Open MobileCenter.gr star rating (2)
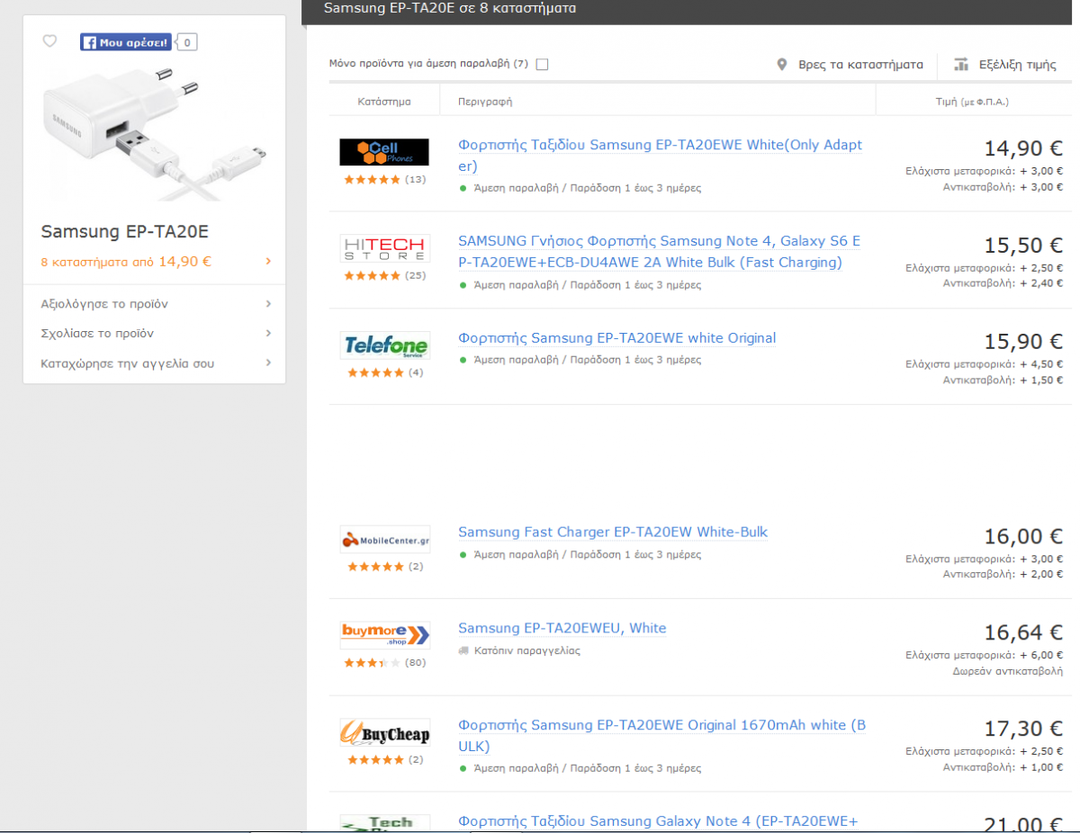 pos(385,567)
